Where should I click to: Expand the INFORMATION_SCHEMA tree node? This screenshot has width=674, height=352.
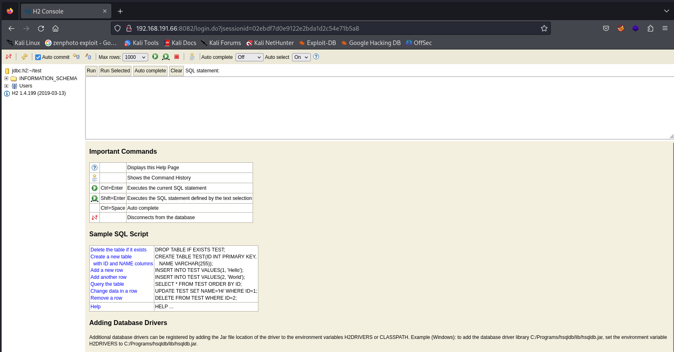6,78
